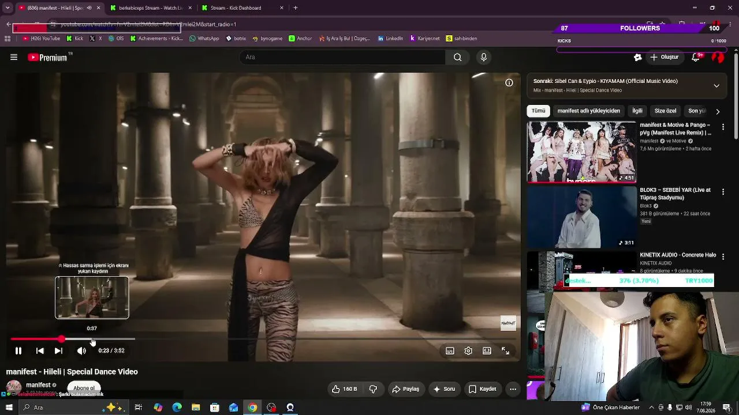Click the red playhead on the progress bar
The image size is (739, 415).
61,339
